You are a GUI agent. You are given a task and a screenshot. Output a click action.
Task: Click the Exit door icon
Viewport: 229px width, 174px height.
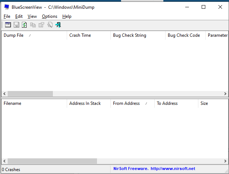click(58, 25)
